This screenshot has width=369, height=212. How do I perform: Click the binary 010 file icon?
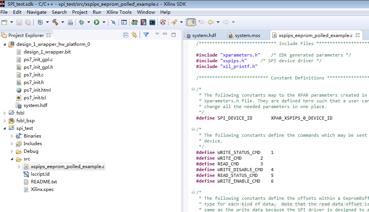click(x=70, y=22)
